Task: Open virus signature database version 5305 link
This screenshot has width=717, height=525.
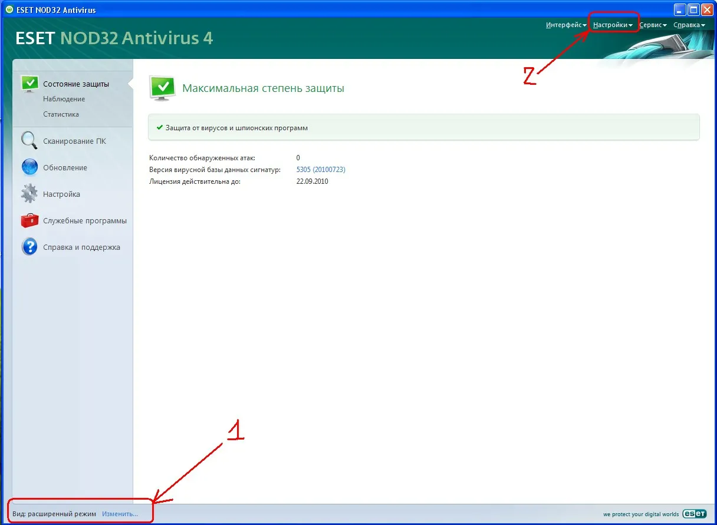Action: (x=320, y=170)
